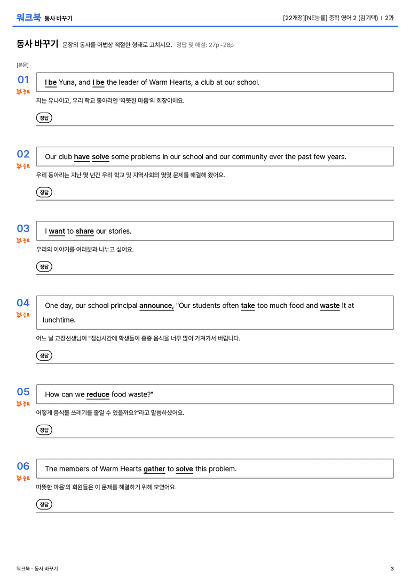Image resolution: width=410 pixels, height=580 pixels.
Task: Click the underlined word 'gather' in sentence 06
Action: (154, 469)
